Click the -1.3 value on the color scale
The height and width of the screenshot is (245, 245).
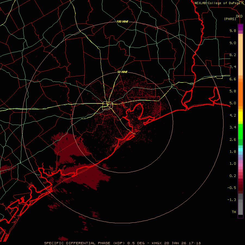point(232,200)
